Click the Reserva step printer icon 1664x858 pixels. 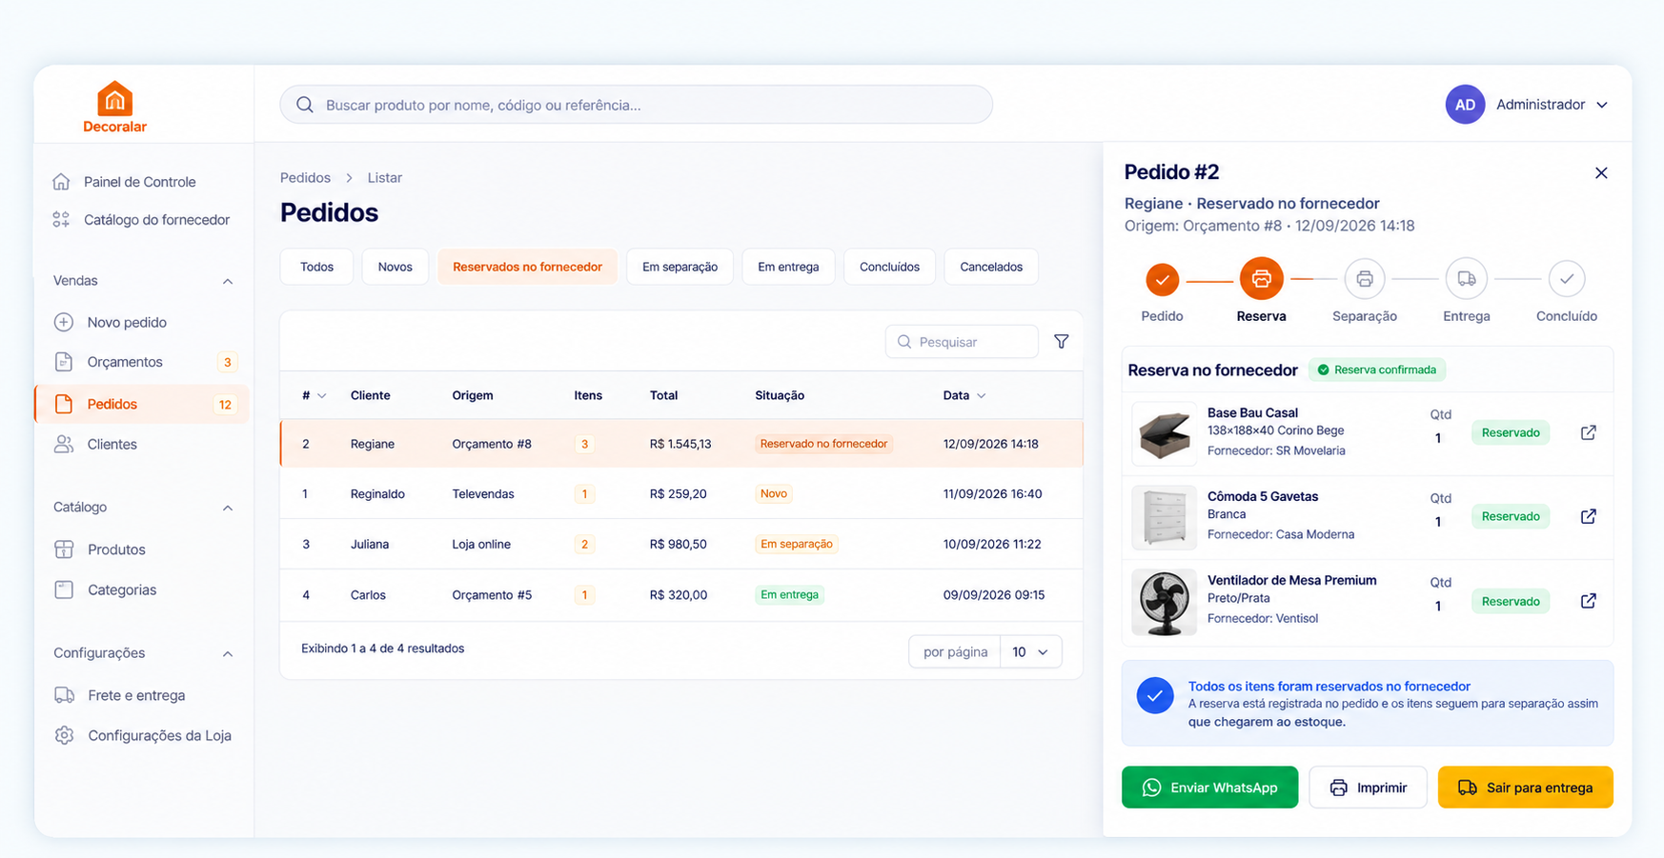[x=1261, y=279]
